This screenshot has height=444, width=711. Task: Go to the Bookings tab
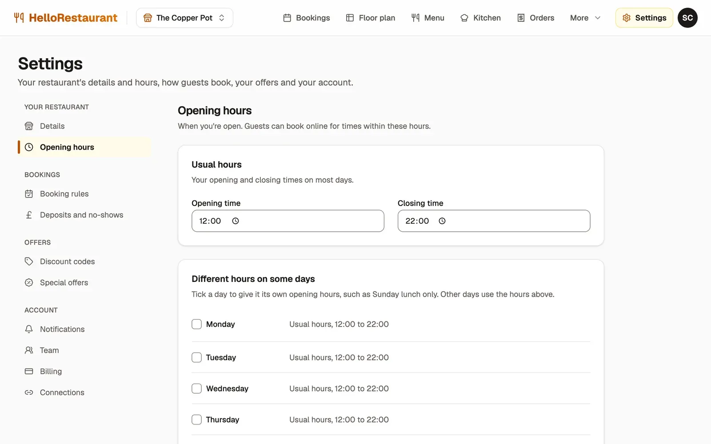tap(307, 18)
